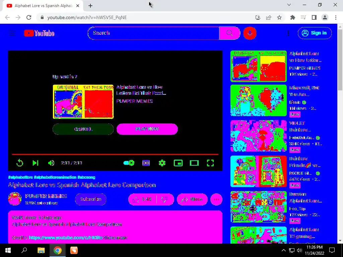
Task: Open player settings gear
Action: click(x=162, y=163)
